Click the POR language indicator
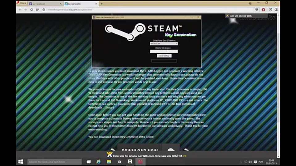 coord(261,162)
